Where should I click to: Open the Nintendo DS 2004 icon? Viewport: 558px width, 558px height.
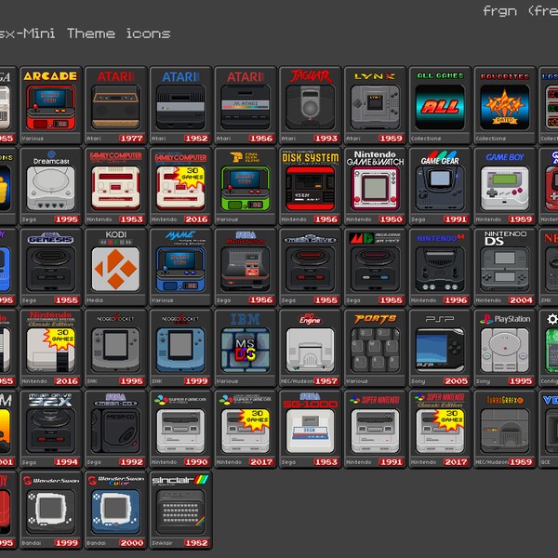pos(505,267)
